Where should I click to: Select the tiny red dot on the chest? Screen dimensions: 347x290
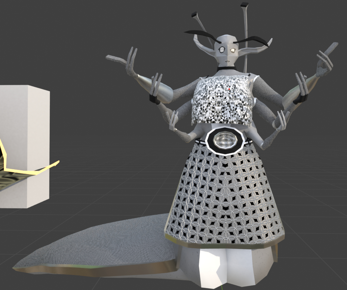point(229,89)
